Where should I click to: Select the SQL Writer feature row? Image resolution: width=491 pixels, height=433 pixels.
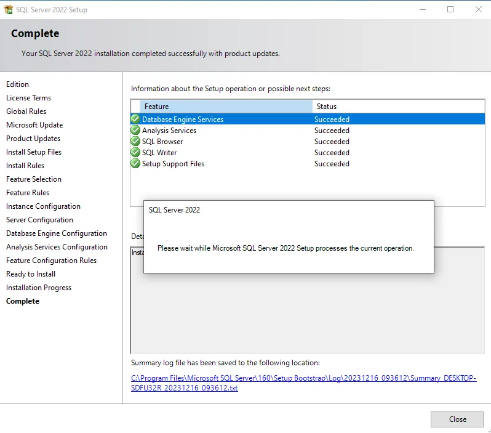[x=308, y=153]
